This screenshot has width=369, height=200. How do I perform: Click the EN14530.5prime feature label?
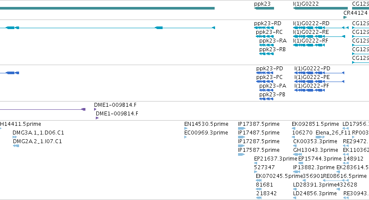click(206, 124)
